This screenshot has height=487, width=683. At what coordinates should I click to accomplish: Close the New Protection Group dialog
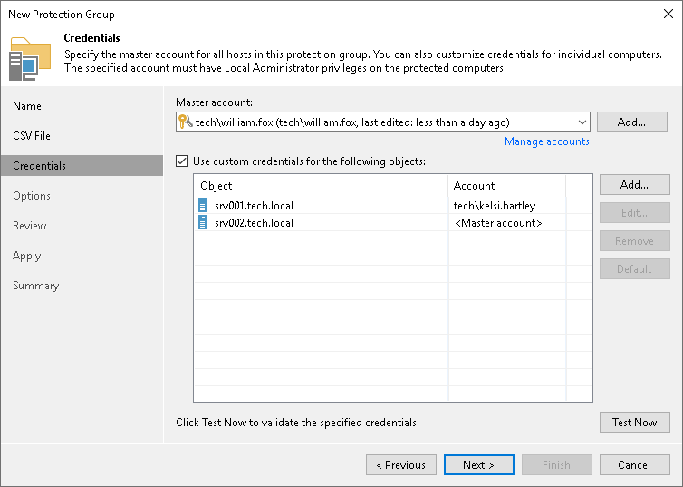pos(669,14)
